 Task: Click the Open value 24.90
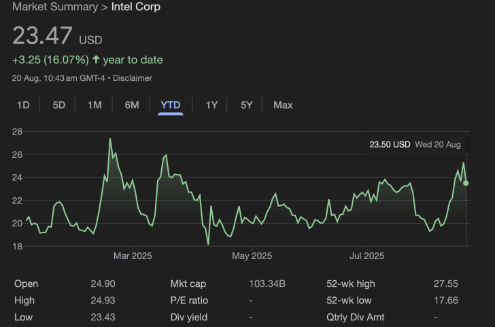(x=103, y=283)
